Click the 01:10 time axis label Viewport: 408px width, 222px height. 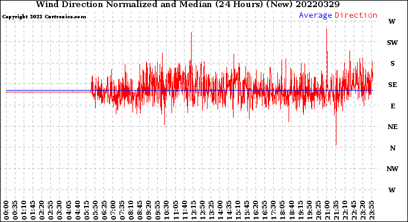[x=24, y=211]
